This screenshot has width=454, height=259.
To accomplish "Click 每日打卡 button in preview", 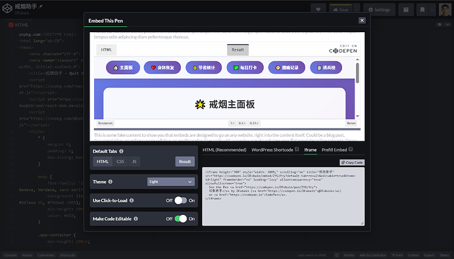I will coord(245,68).
